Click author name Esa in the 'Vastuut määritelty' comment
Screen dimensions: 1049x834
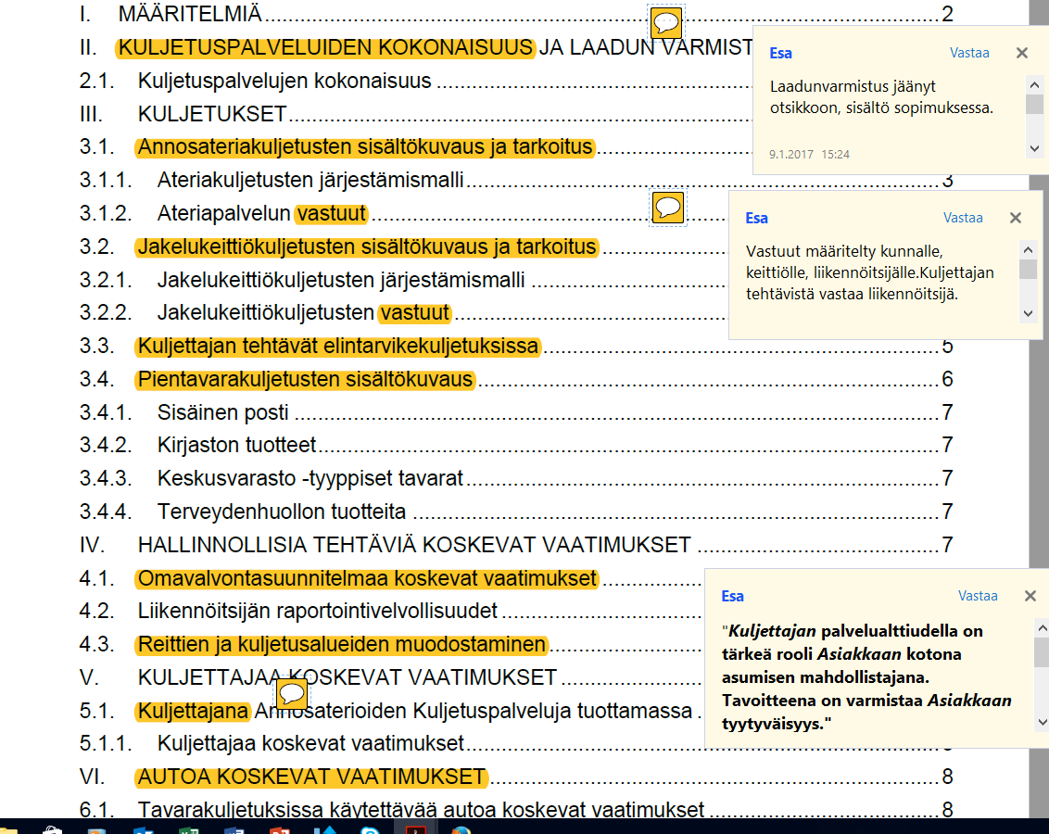point(757,219)
